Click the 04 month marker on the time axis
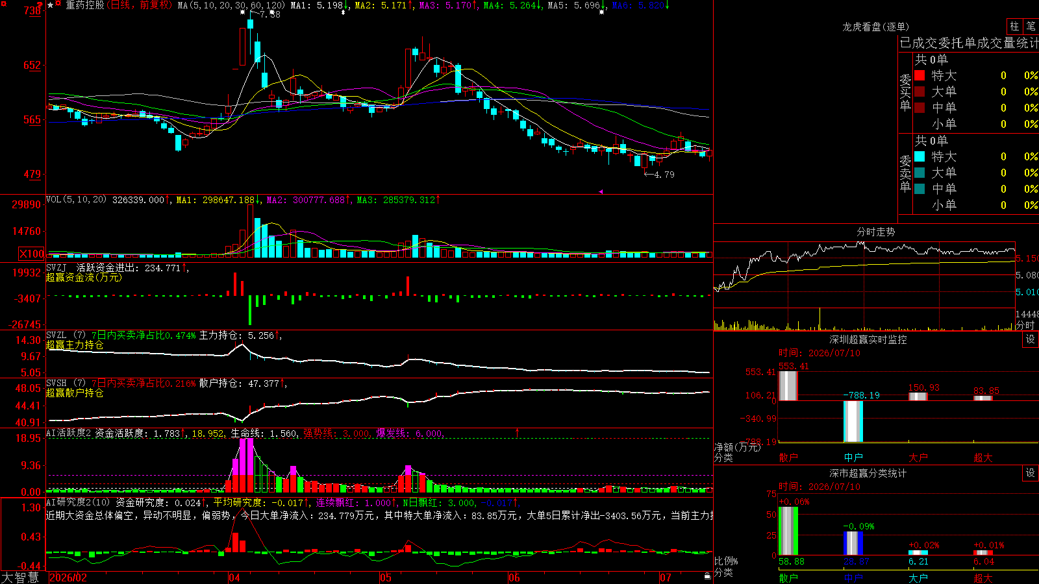The height and width of the screenshot is (584, 1039). 234,578
